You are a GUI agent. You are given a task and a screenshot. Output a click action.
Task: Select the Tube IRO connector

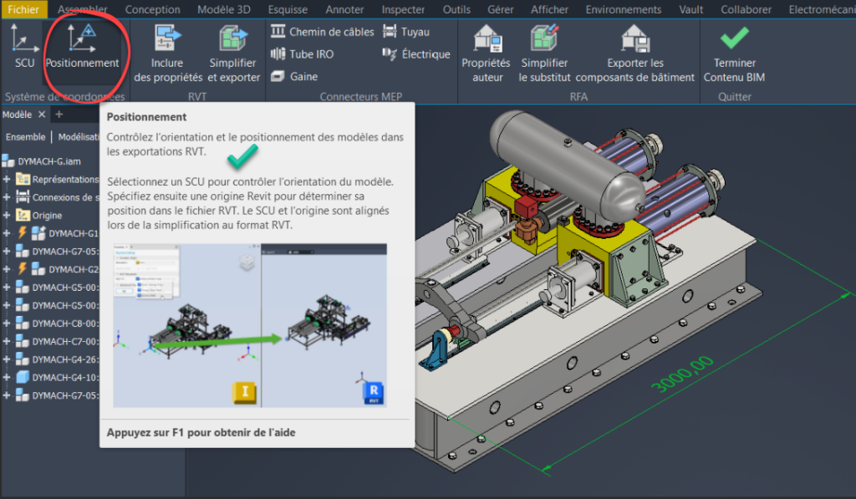click(x=302, y=54)
